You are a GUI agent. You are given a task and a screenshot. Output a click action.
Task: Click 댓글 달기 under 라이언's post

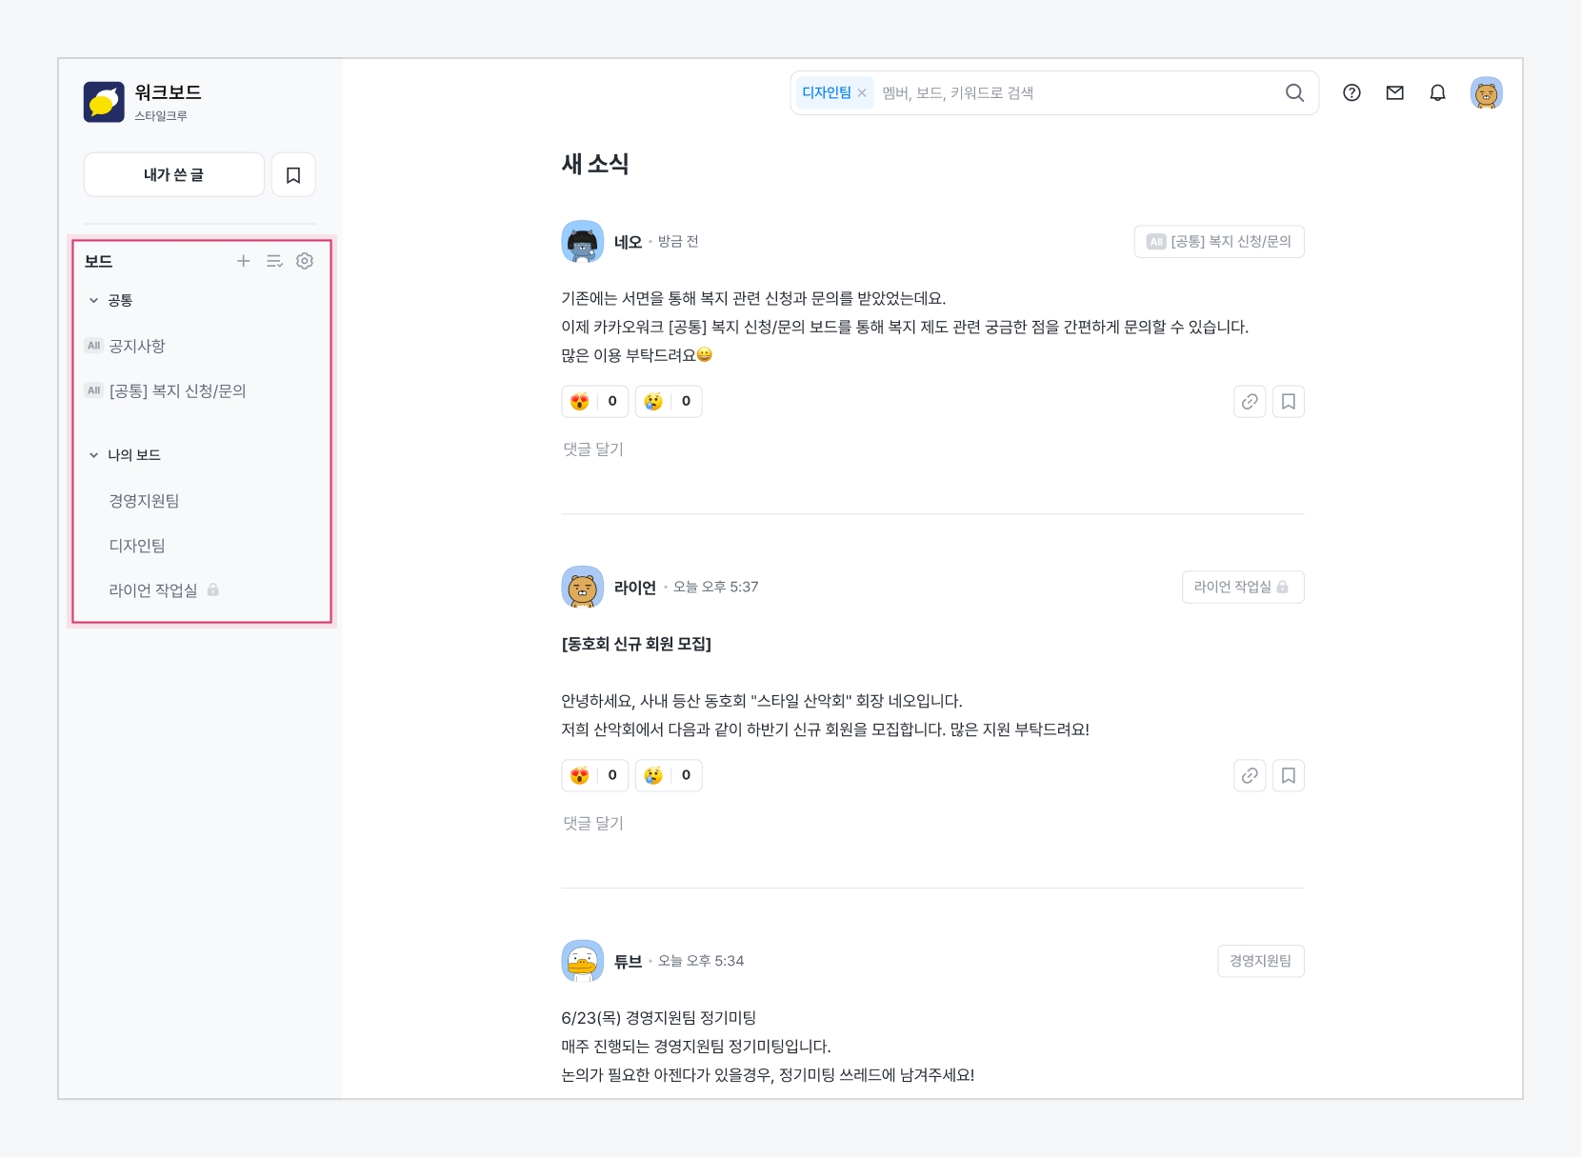592,824
